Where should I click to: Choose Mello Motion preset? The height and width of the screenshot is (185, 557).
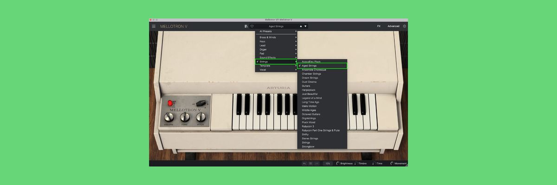[322, 106]
